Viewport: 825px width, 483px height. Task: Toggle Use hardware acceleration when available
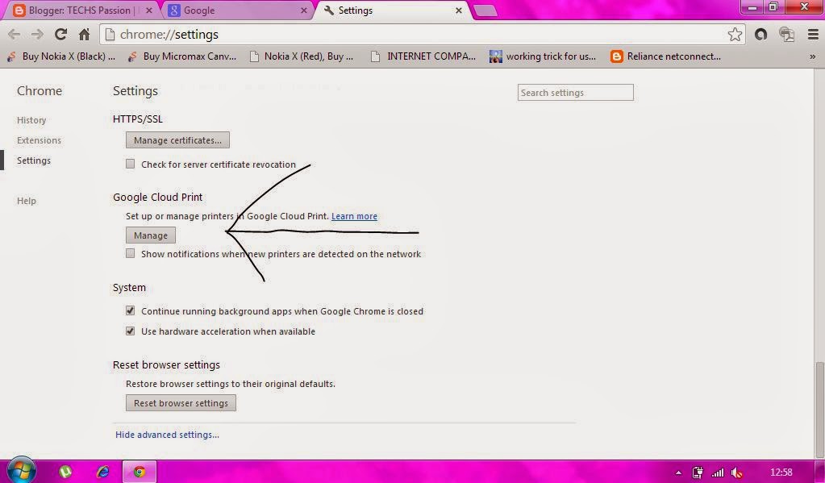tap(130, 331)
